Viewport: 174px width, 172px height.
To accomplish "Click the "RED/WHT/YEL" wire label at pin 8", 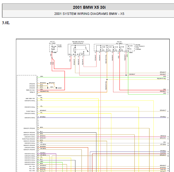I will tap(44, 91).
